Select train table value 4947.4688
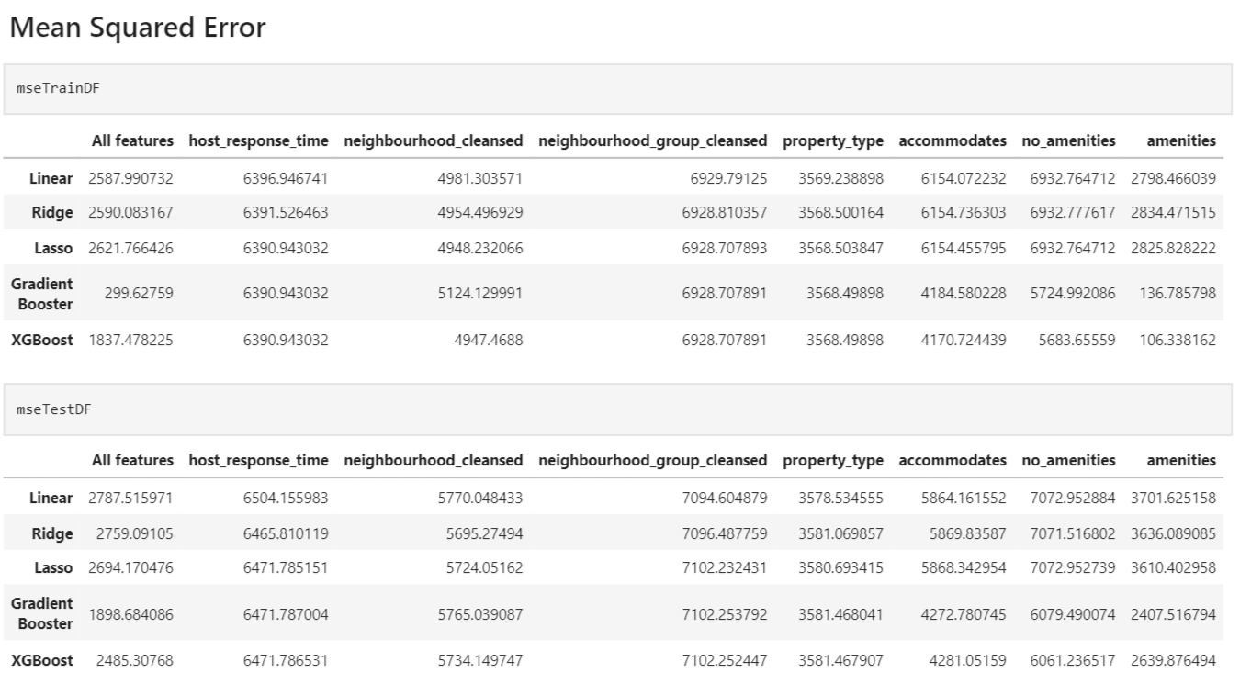Screen dimensions: 1240x684 click(488, 340)
